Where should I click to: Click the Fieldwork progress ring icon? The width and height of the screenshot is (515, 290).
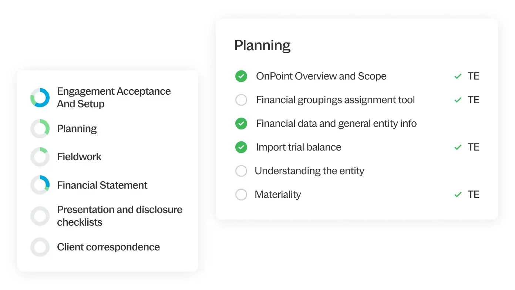(40, 157)
